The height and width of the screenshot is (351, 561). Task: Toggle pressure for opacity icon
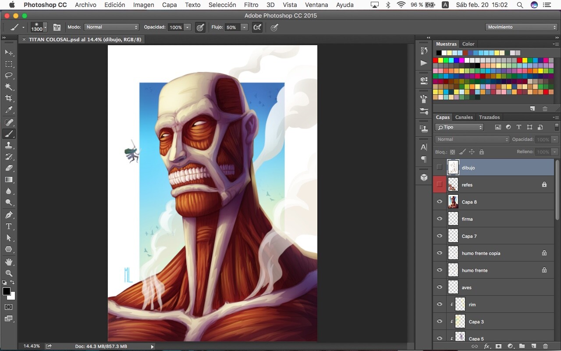tap(200, 27)
